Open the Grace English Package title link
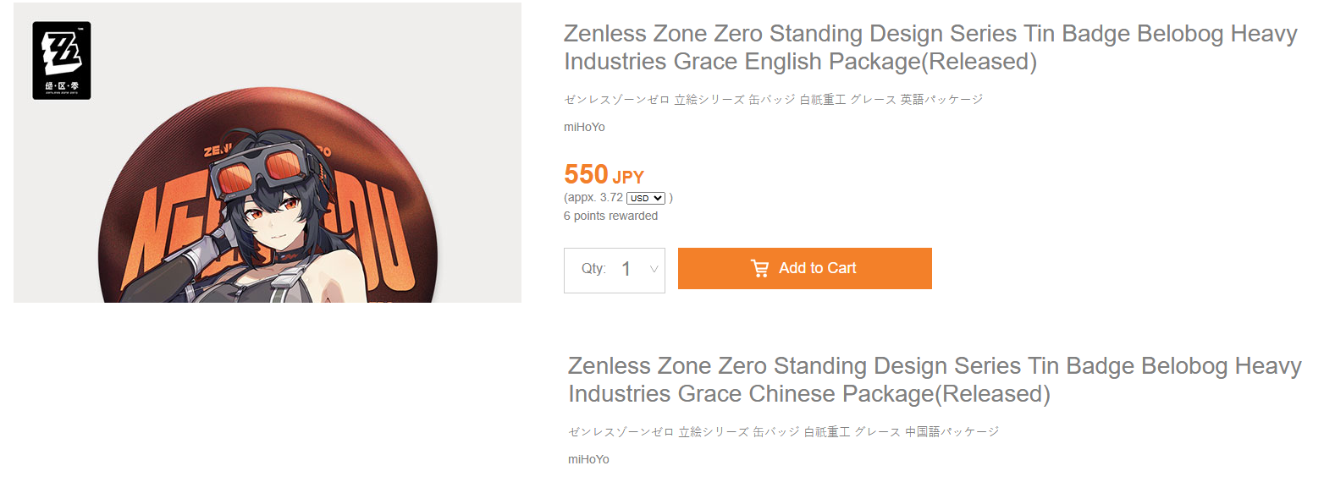Image resolution: width=1324 pixels, height=493 pixels. coord(930,48)
